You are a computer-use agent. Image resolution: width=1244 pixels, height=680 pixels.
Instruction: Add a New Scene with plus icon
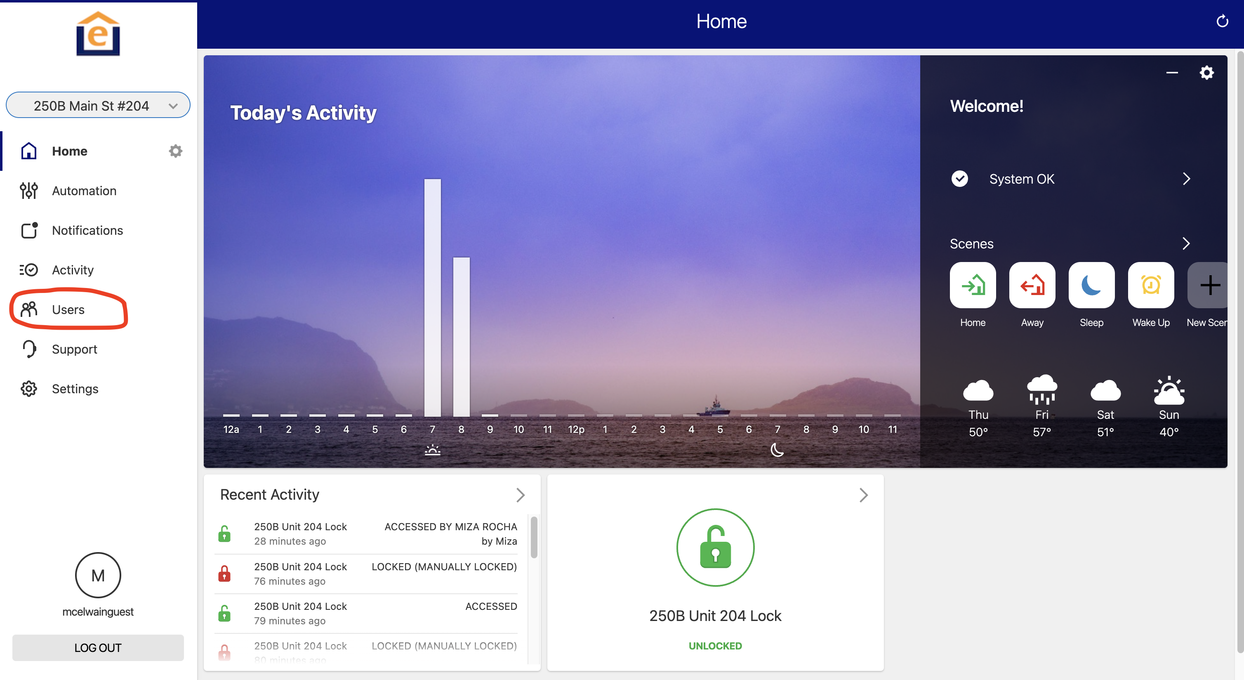tap(1209, 285)
